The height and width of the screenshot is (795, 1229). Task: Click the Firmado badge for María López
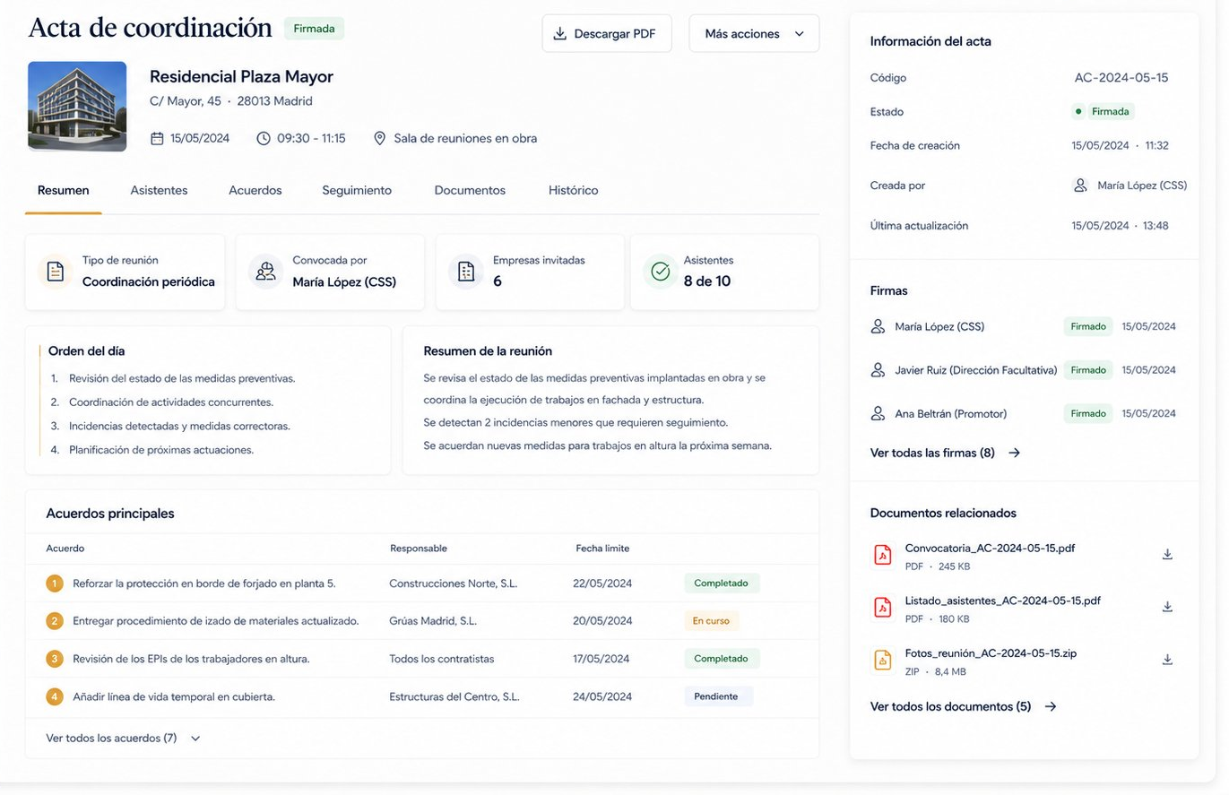click(x=1088, y=326)
